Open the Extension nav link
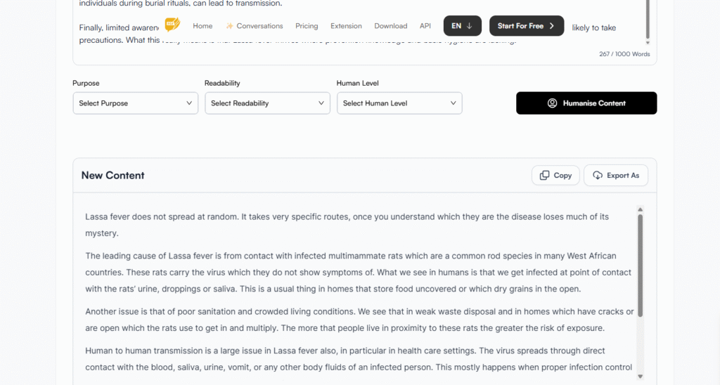This screenshot has height=385, width=720. [346, 26]
